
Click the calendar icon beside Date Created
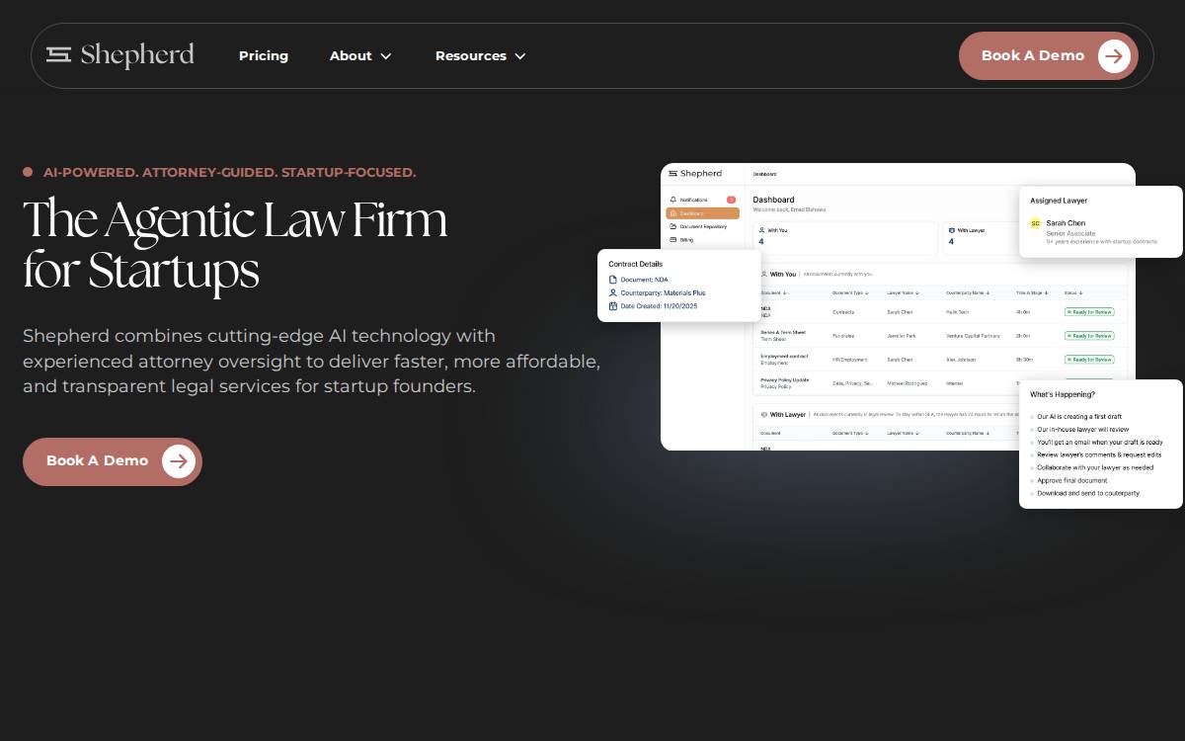pos(613,306)
